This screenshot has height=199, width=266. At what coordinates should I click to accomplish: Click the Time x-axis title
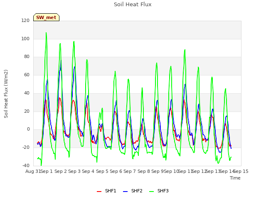point(235,178)
